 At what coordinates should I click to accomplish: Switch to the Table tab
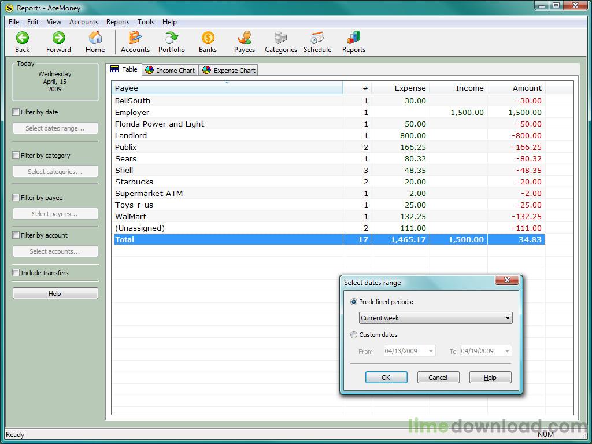(x=124, y=69)
